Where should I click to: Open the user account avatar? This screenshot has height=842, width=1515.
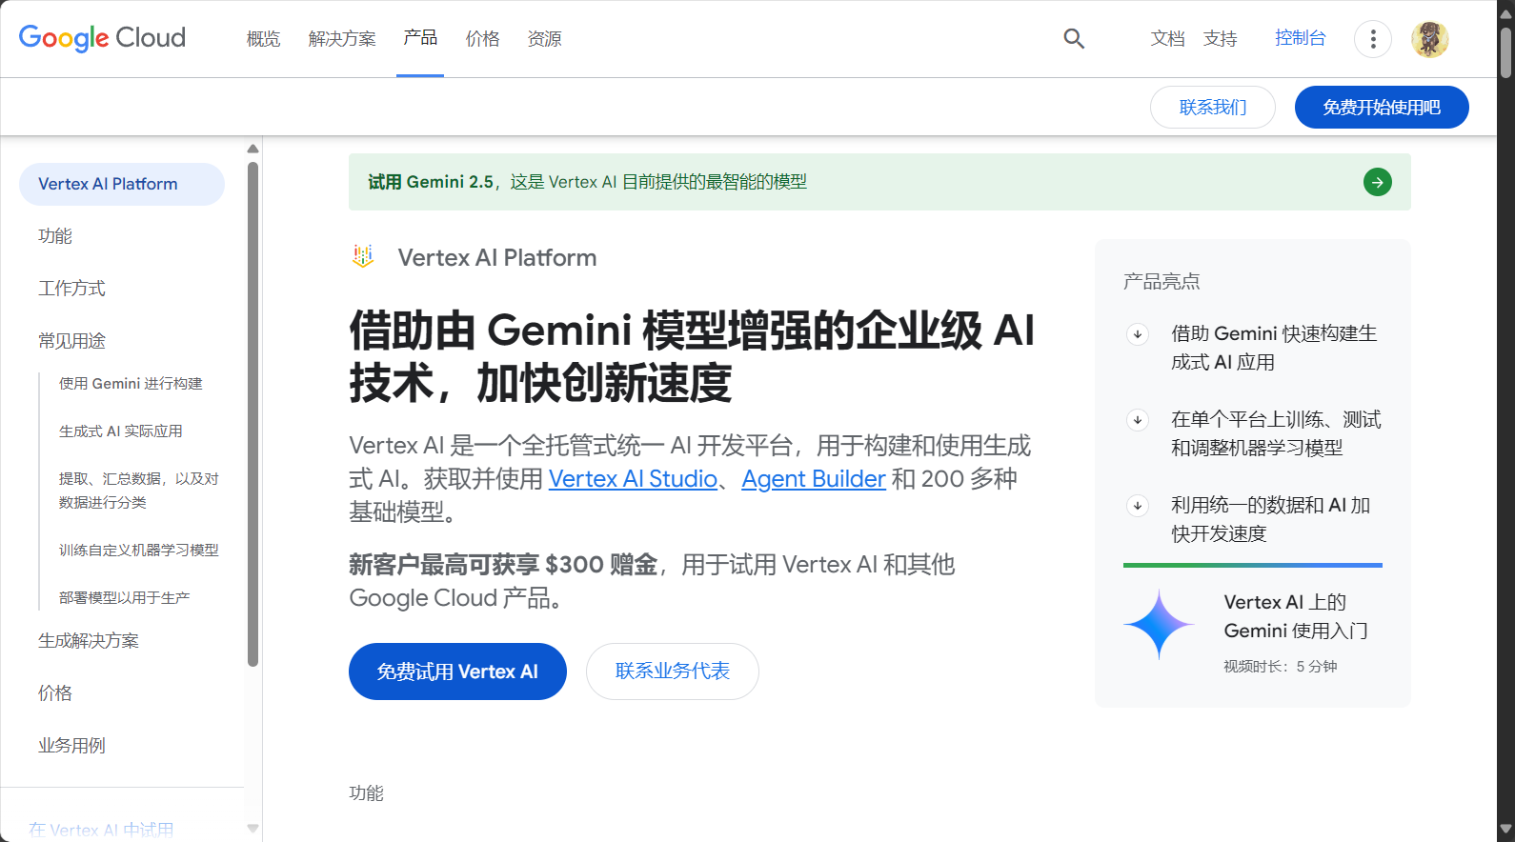1429,39
